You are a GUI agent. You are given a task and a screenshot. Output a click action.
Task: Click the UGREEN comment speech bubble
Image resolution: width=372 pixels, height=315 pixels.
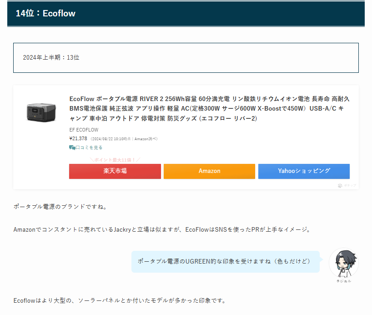pos(225,261)
